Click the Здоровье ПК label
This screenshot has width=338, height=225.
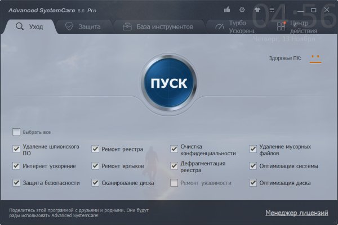(285, 58)
